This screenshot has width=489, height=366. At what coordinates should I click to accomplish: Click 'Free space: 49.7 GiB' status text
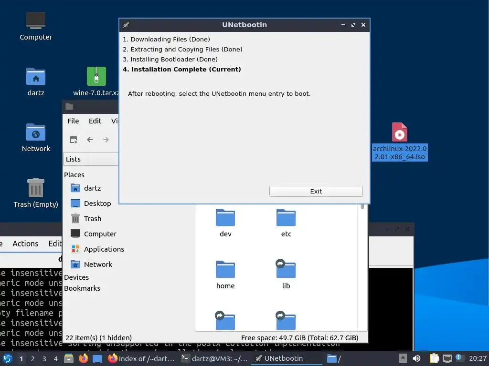(x=299, y=338)
